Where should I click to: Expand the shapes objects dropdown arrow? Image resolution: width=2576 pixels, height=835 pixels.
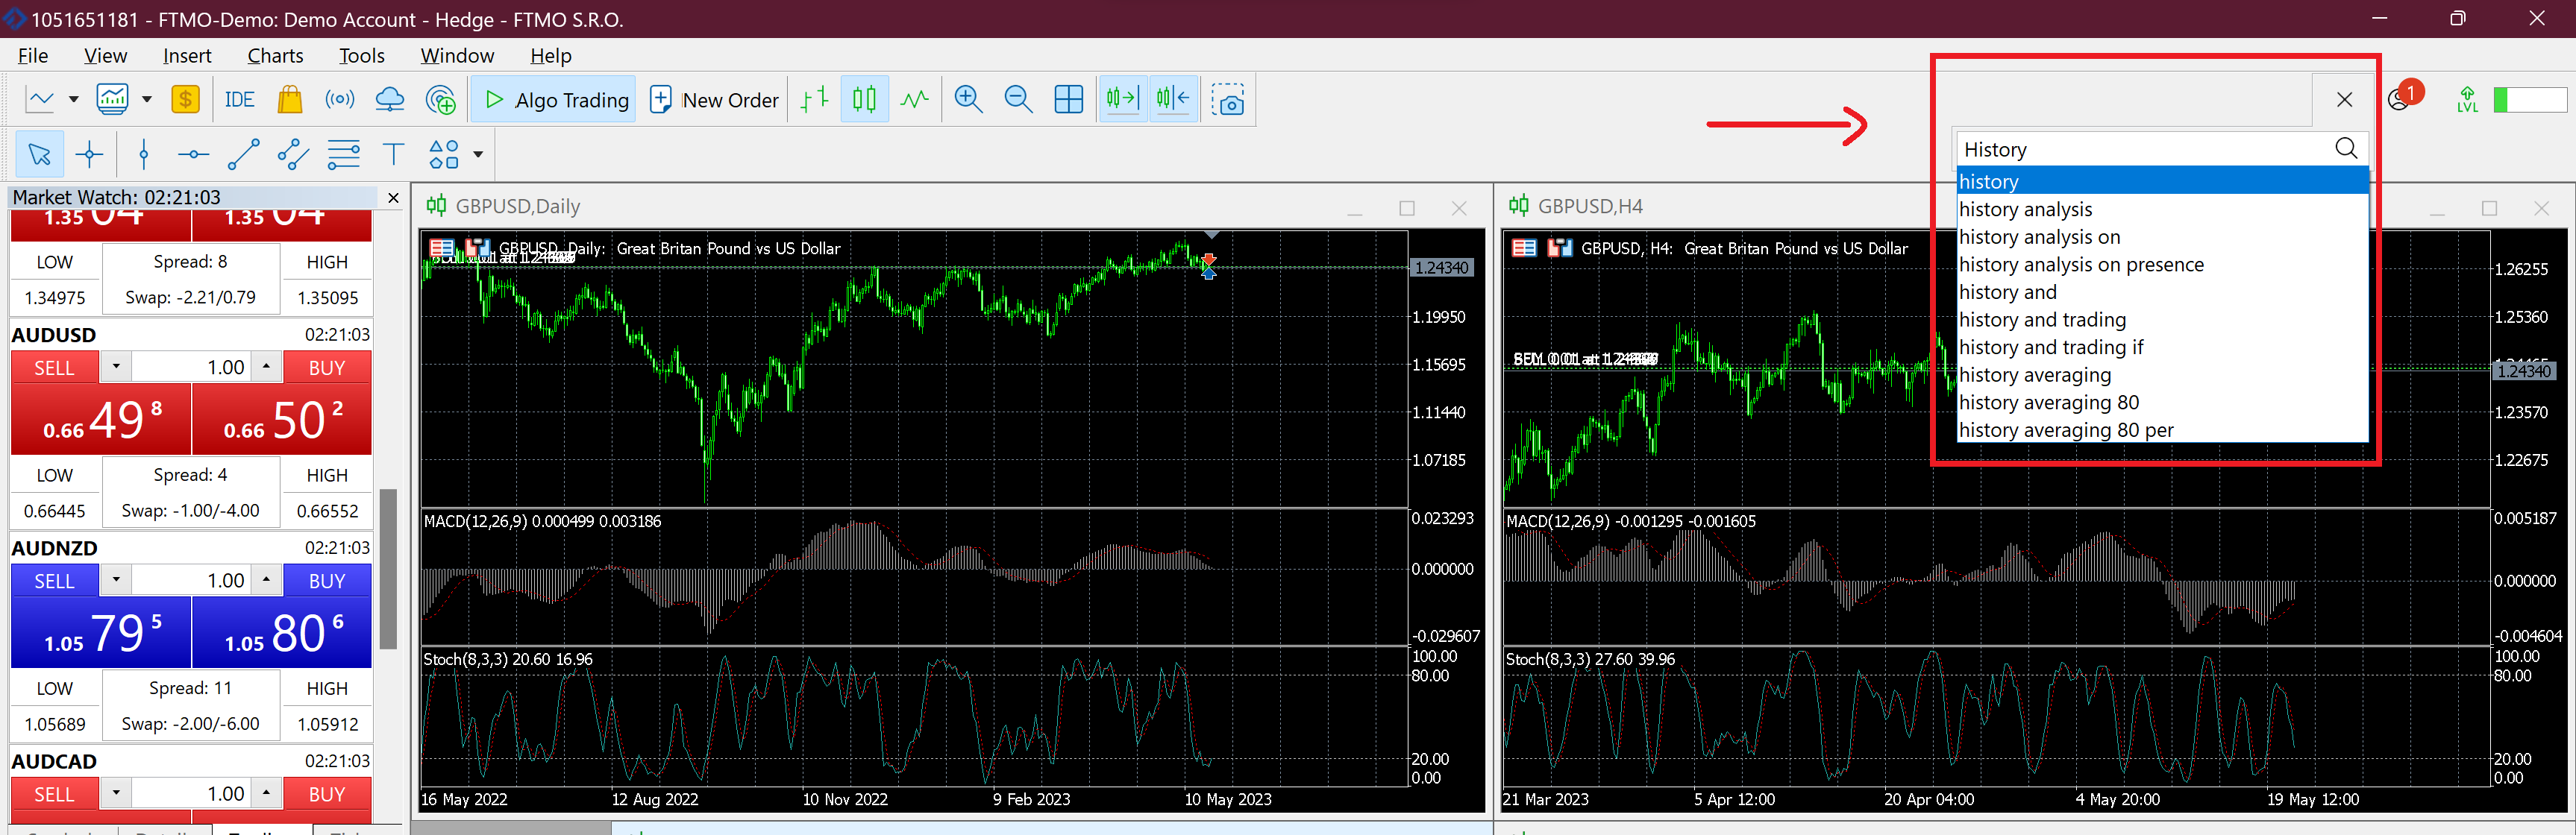point(478,154)
